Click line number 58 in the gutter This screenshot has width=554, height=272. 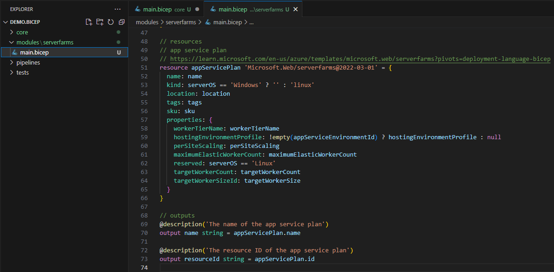coord(144,128)
